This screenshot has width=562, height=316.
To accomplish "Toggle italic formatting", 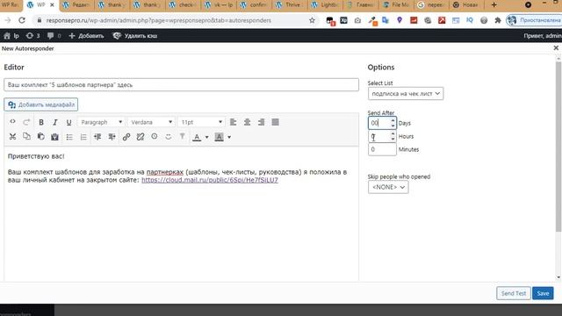I will coord(54,122).
